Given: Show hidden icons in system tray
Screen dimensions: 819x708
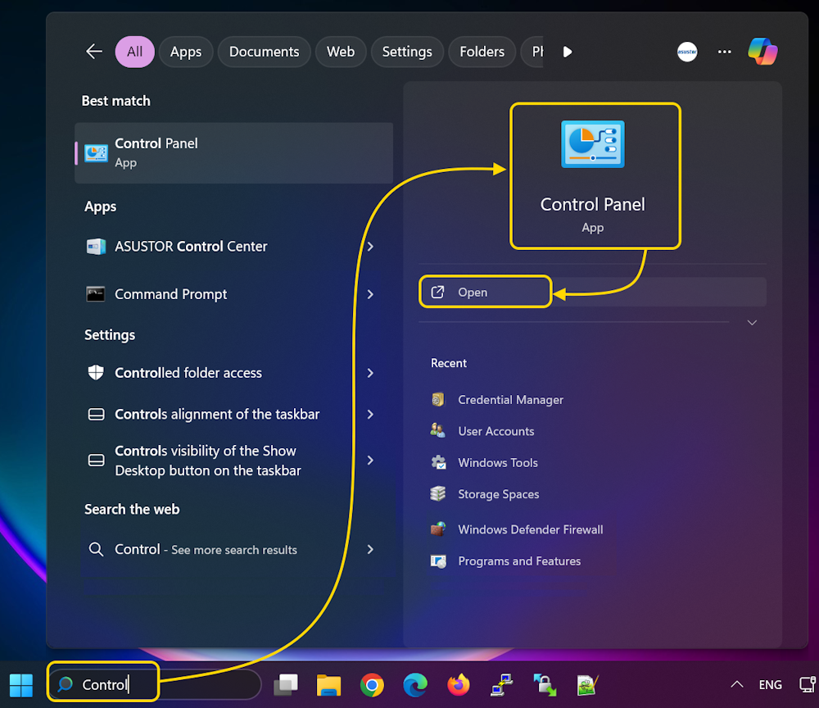Looking at the screenshot, I should click(737, 684).
